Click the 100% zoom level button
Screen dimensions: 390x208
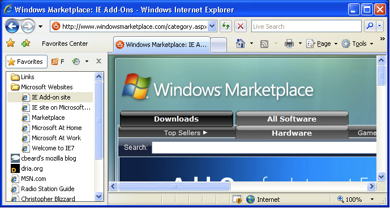click(349, 200)
